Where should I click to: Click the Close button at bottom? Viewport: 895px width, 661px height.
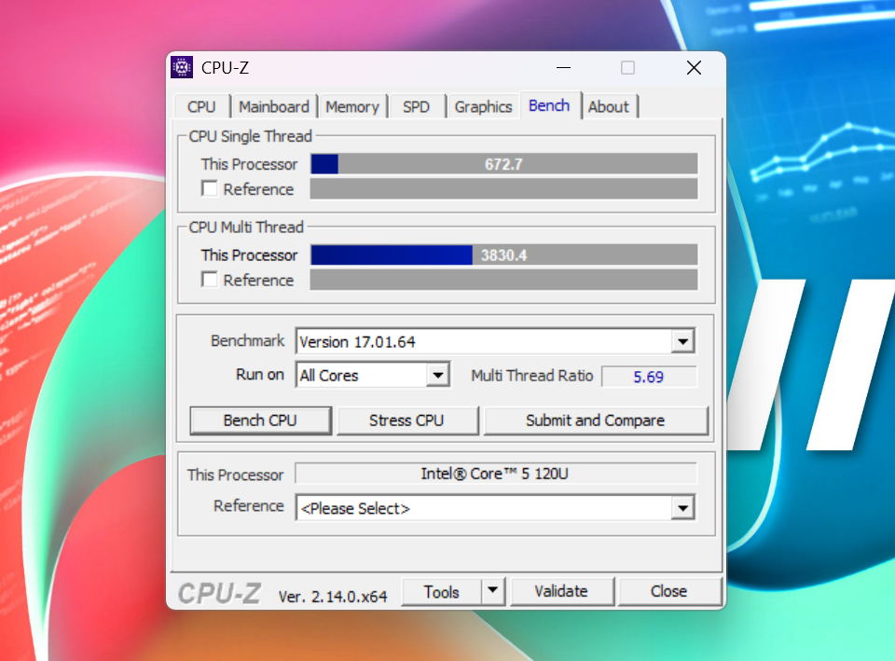click(x=669, y=591)
